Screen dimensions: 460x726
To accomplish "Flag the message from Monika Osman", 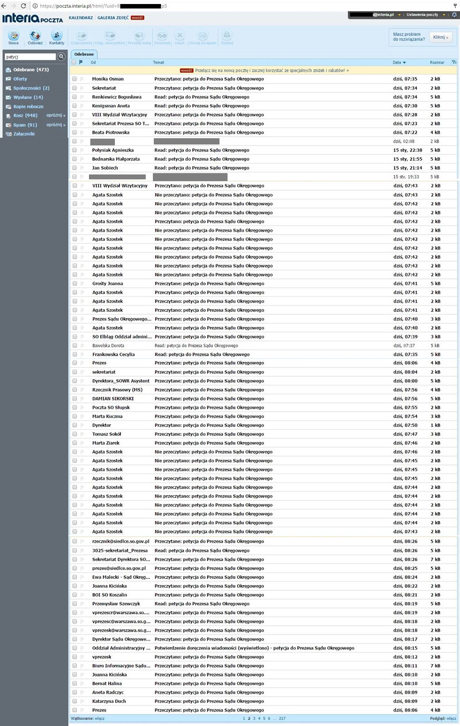I will click(82, 79).
